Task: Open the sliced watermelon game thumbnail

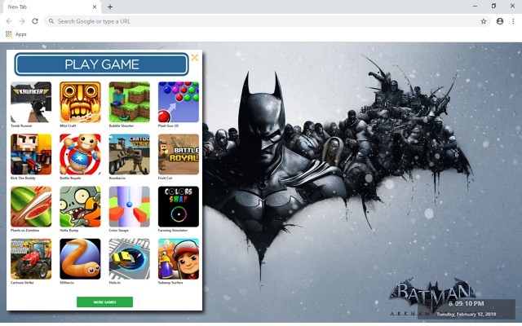Action: (31, 206)
